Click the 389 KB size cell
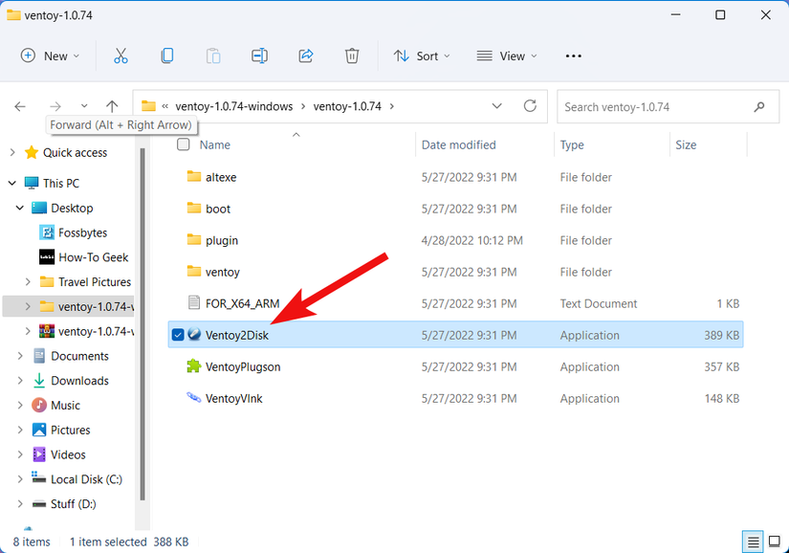 [721, 335]
